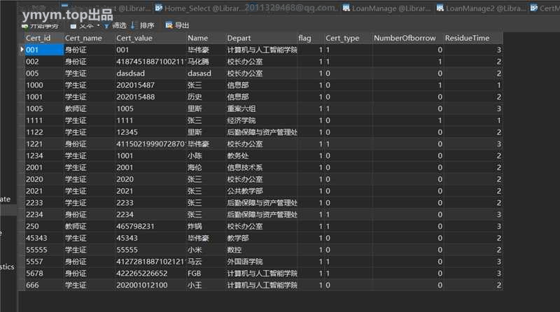Click Name cell 马云
Viewport: 560px width, 312px height.
click(206, 262)
